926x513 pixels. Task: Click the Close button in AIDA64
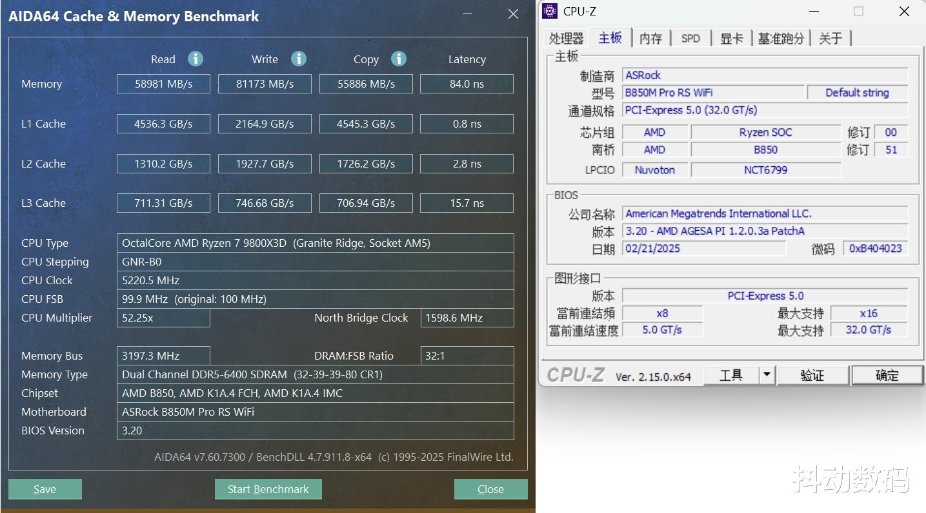(x=490, y=489)
